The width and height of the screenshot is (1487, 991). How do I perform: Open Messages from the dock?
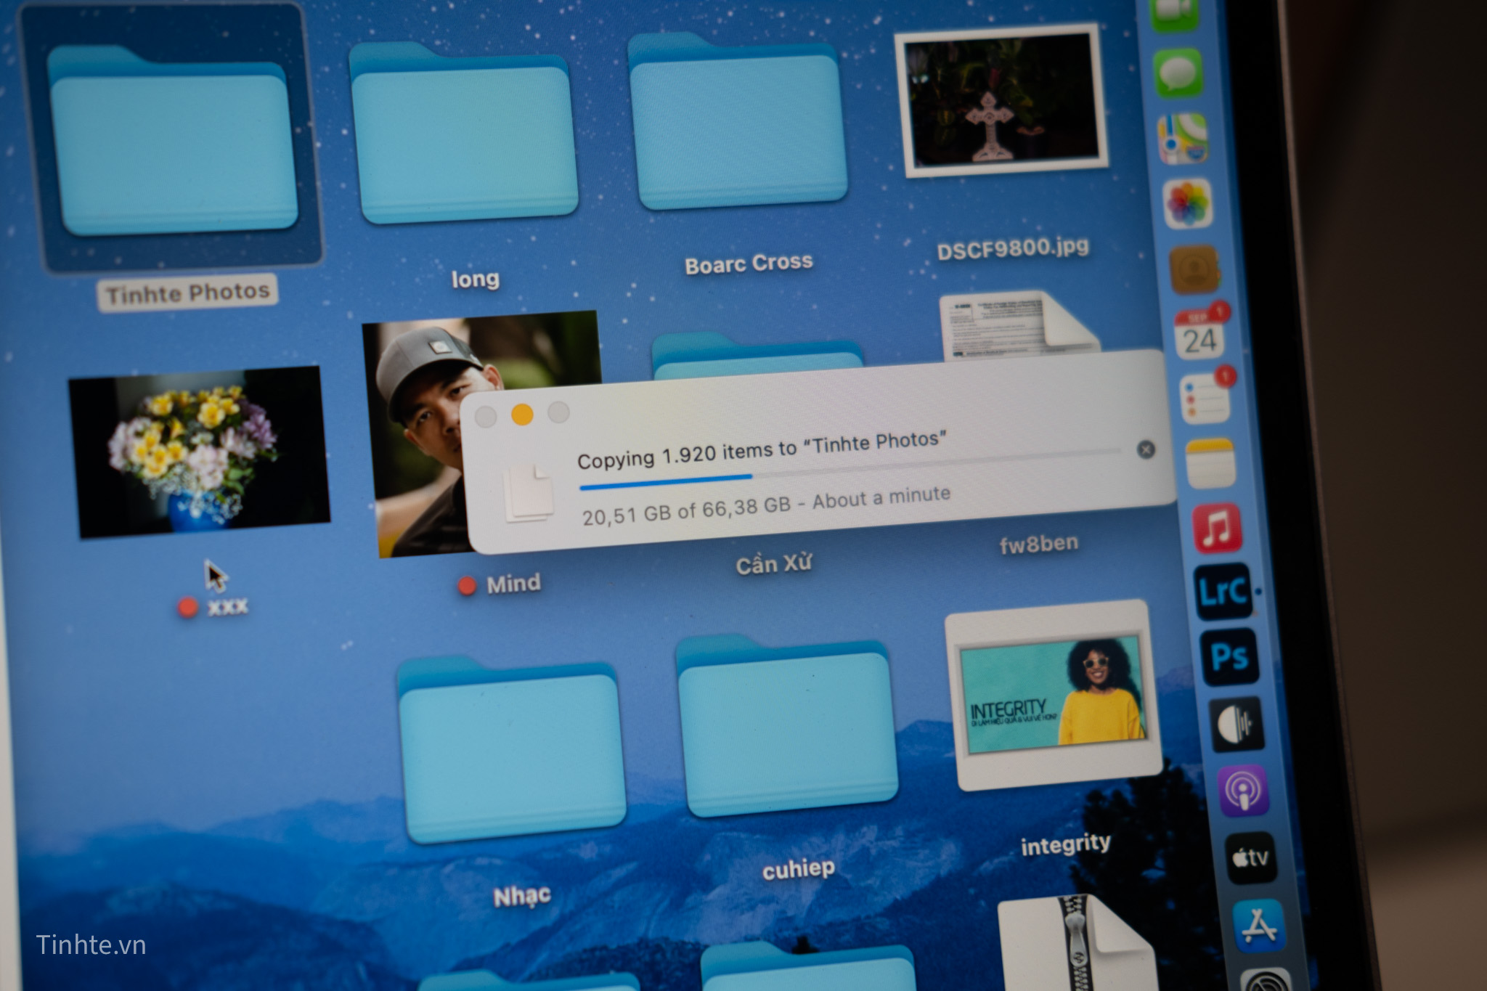pos(1178,73)
